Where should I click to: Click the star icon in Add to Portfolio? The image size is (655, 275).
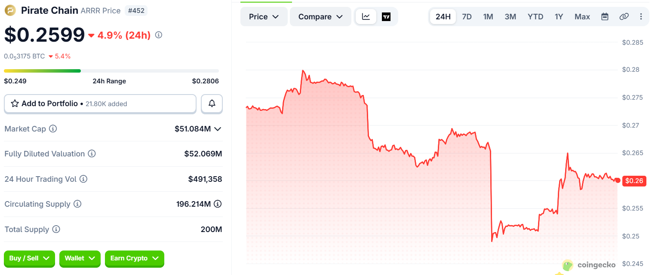15,104
